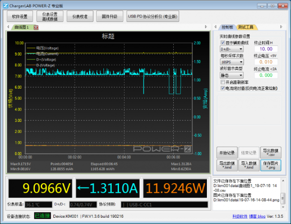Click the Max:1.3128A chart statistic

(181, 164)
